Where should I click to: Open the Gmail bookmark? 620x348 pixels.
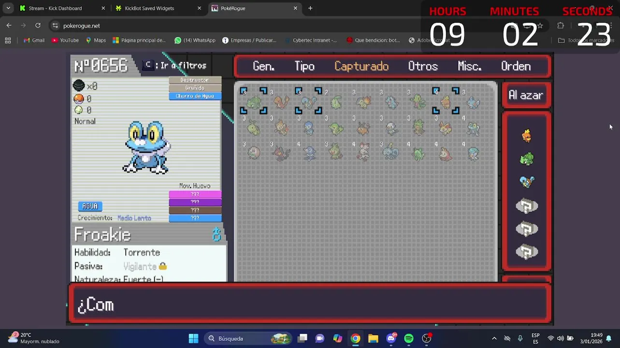pos(34,40)
